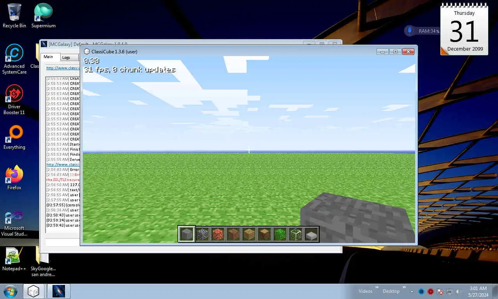Expand the Desktop toolbar chevron
The image size is (498, 299).
404,287
